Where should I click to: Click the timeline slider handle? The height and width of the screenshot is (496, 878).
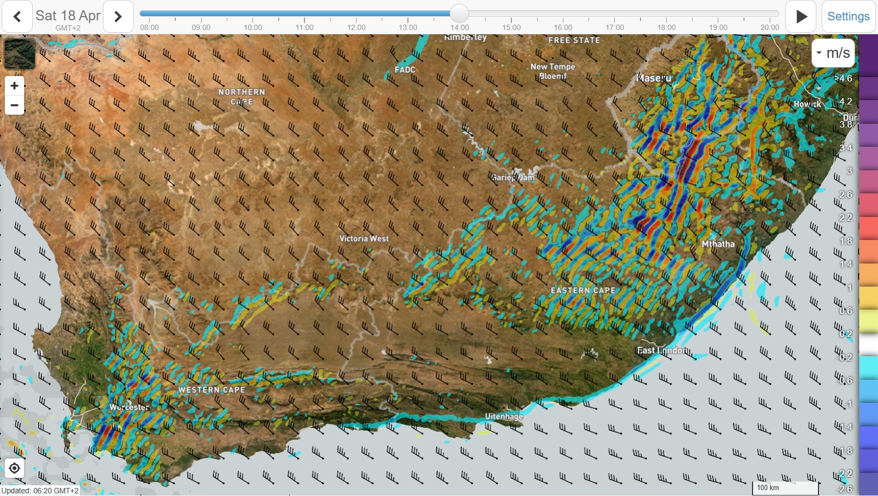pyautogui.click(x=459, y=13)
